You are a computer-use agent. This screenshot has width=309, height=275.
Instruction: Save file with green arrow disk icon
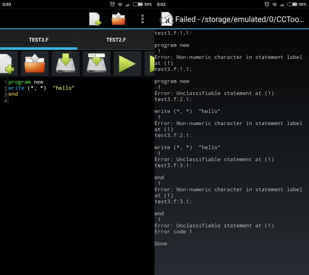coord(66,64)
